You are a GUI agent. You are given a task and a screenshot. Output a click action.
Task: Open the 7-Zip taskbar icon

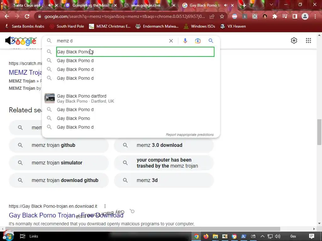coord(253,236)
